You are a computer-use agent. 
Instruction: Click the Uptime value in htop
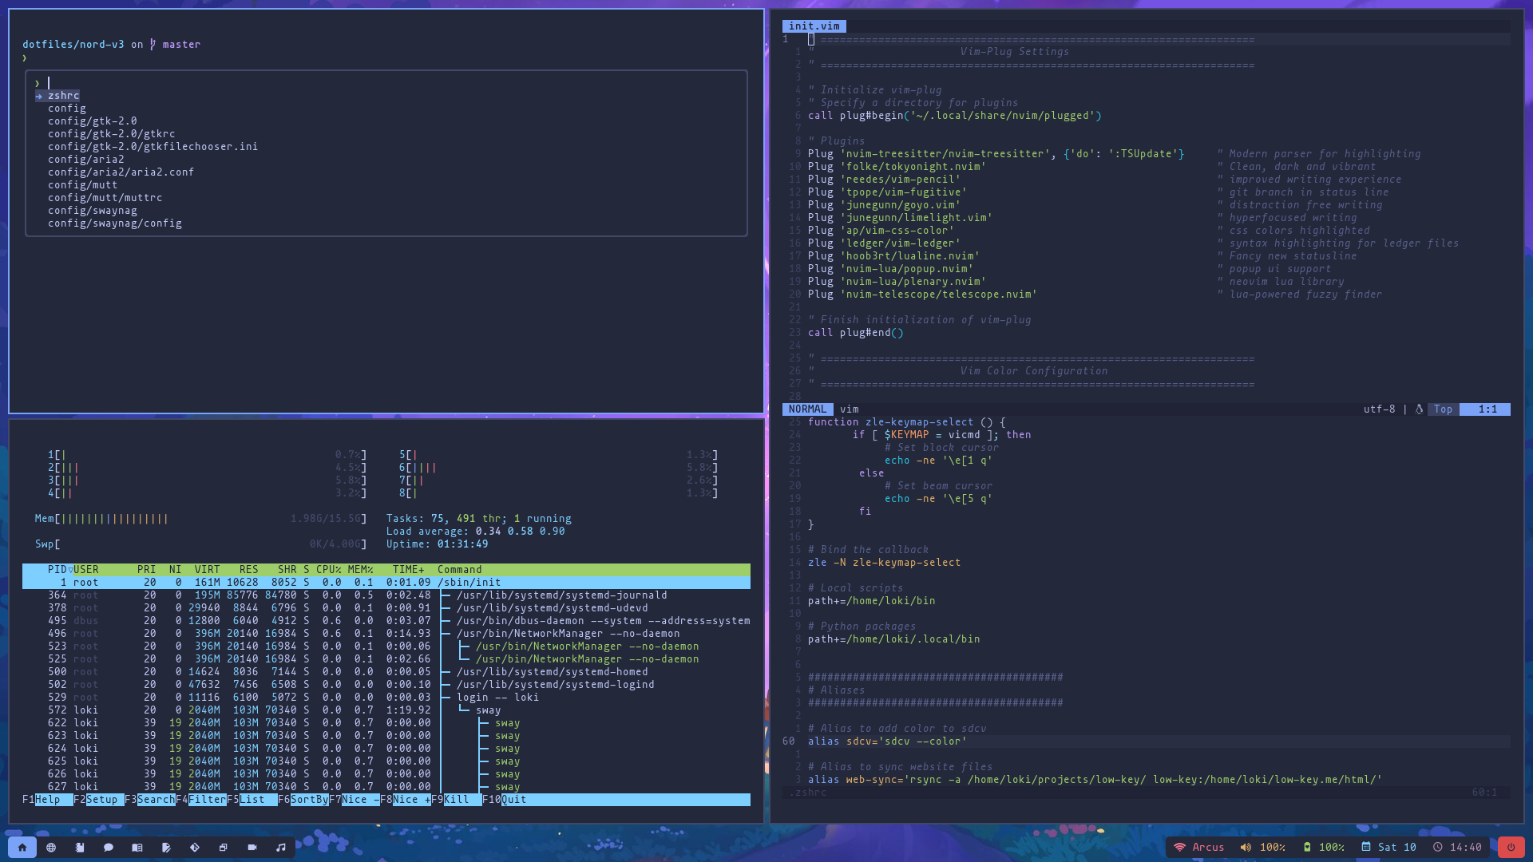click(462, 544)
